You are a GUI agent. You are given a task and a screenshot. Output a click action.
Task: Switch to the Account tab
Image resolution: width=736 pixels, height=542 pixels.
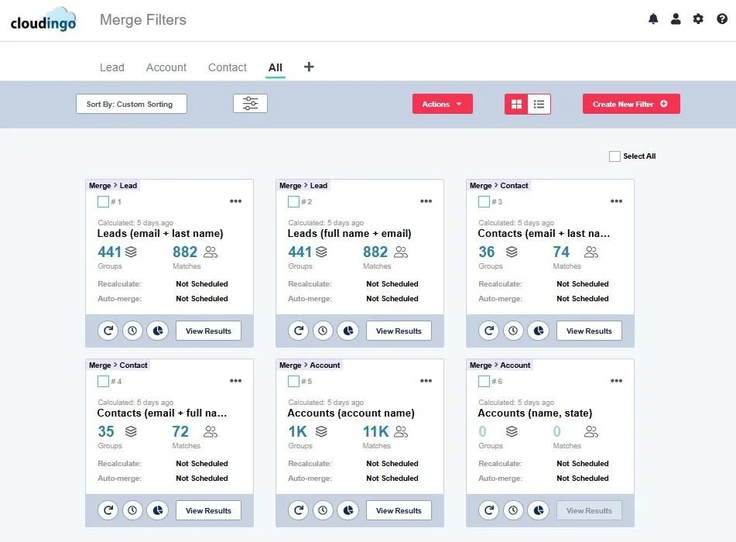pos(166,67)
